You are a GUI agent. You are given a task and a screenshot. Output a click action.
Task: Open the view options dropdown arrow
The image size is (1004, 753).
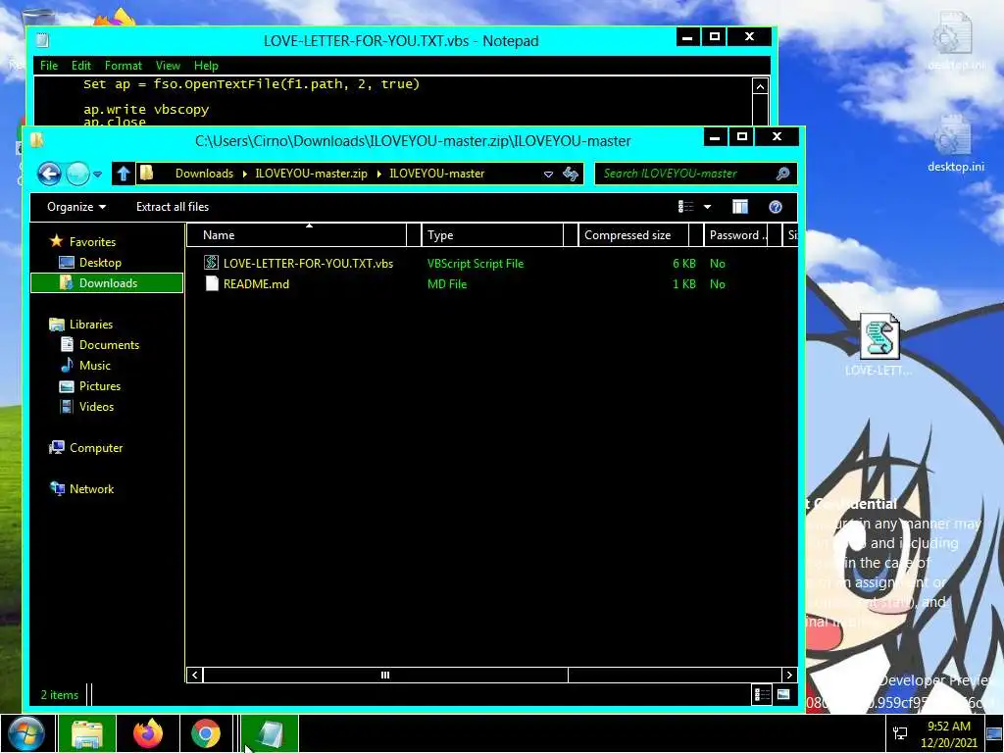707,207
